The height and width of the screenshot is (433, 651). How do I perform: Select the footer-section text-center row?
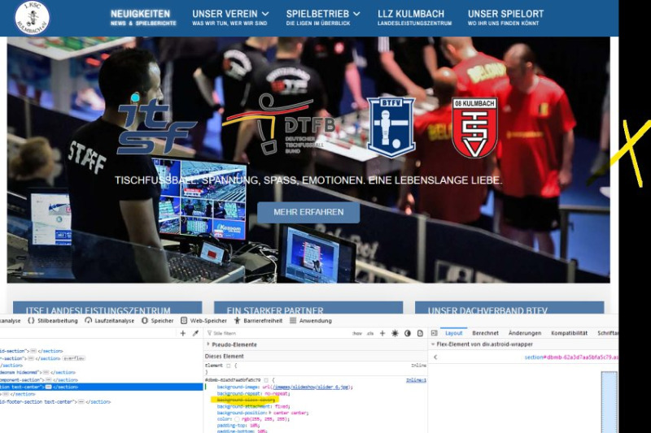pos(55,402)
